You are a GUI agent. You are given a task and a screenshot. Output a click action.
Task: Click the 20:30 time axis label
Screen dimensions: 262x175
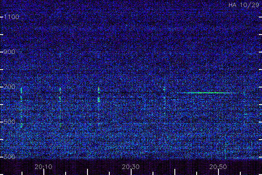pos(131,167)
